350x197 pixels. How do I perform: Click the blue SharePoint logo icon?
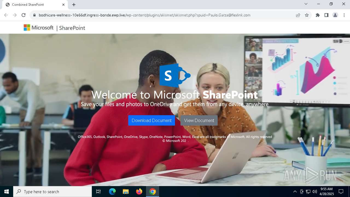(x=175, y=76)
